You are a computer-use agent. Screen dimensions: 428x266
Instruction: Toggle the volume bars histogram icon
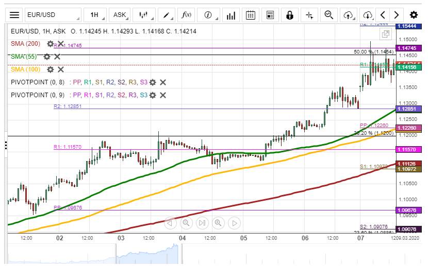point(232,15)
